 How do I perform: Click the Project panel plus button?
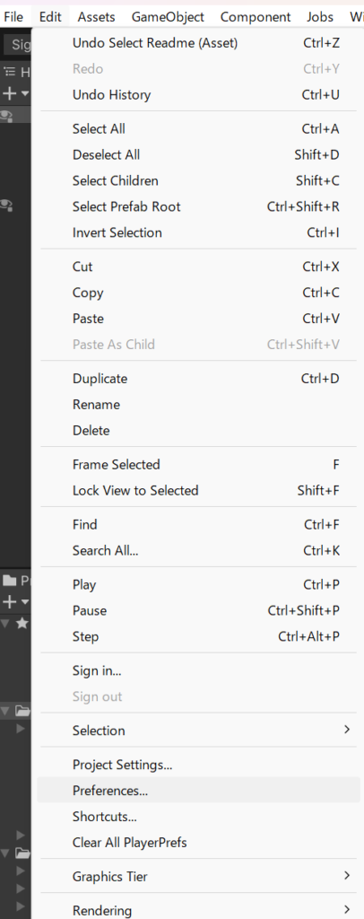(10, 602)
